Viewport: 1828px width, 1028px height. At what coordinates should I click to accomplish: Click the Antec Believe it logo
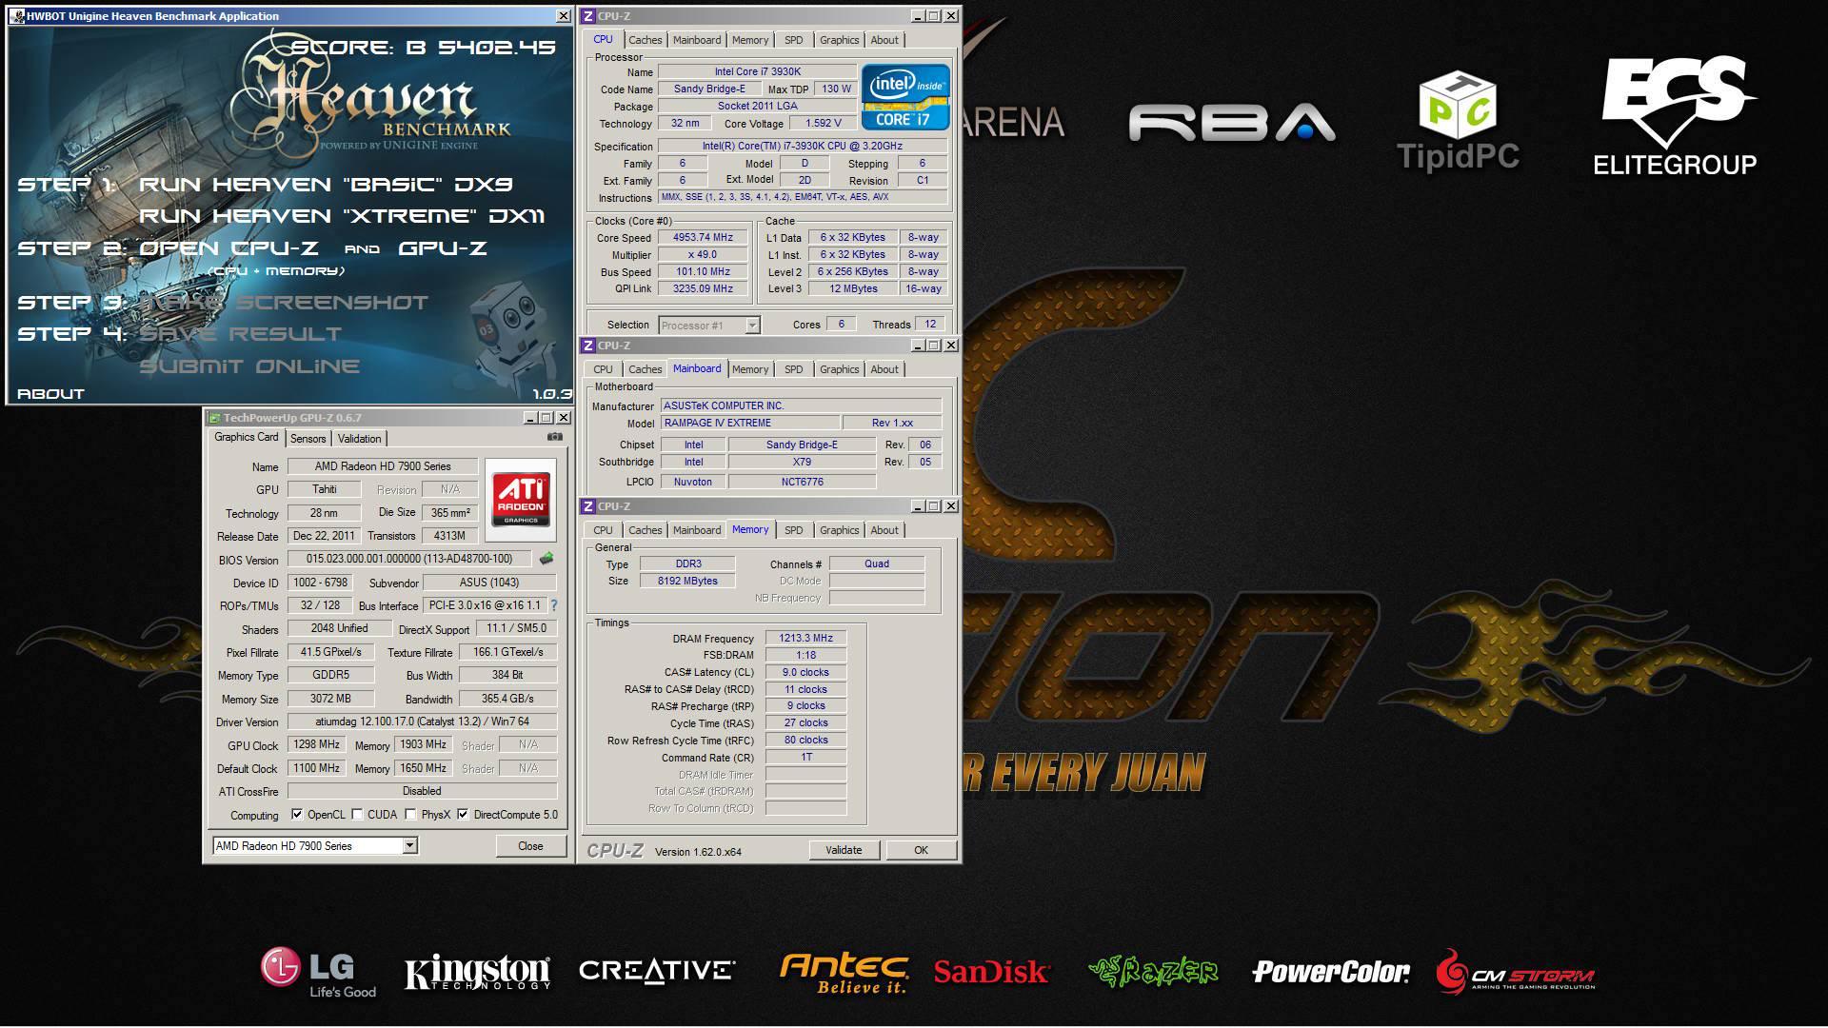tap(844, 973)
